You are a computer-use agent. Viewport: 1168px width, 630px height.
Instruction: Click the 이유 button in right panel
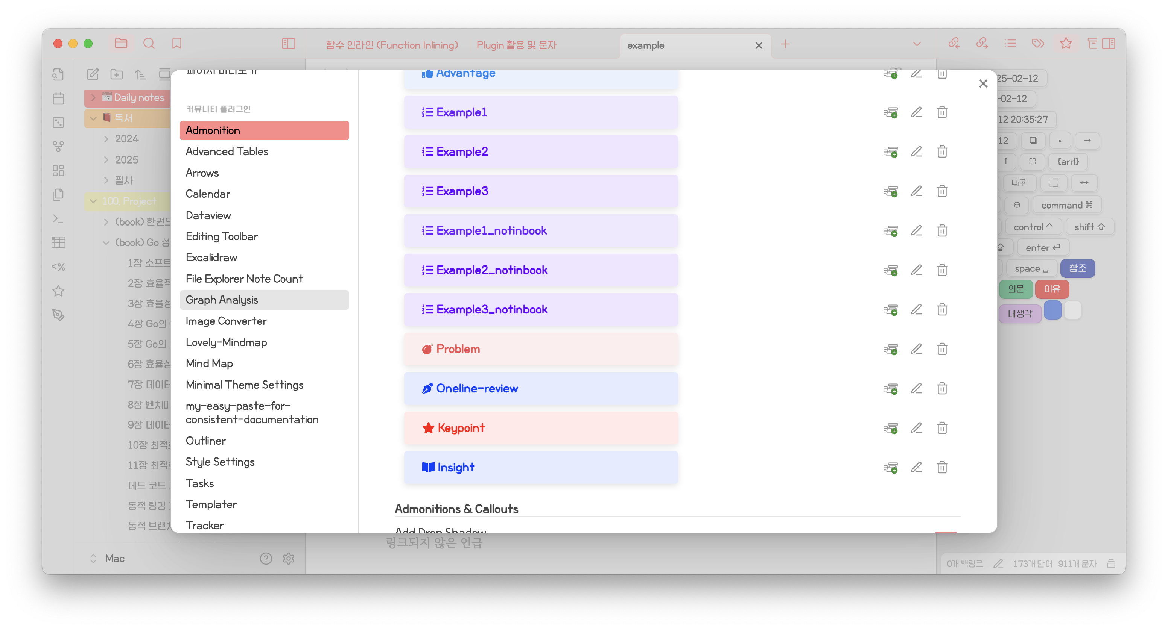1052,289
